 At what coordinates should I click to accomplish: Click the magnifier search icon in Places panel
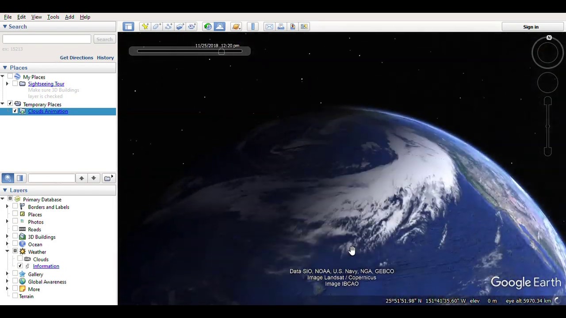tap(8, 178)
